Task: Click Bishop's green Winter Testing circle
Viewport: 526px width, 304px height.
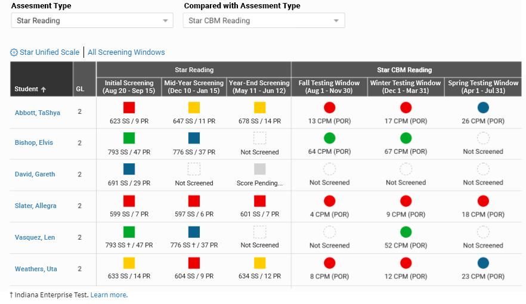Action: tap(406, 138)
